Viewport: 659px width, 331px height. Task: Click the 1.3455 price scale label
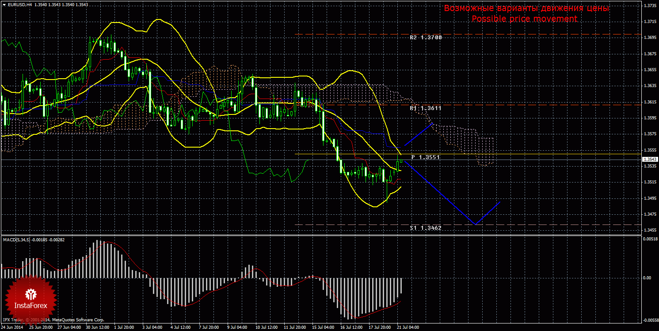[x=649, y=230]
